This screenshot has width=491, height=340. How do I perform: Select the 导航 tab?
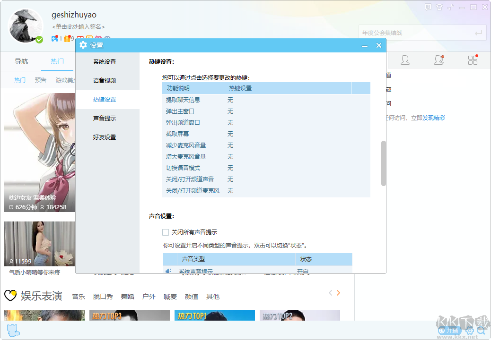tap(21, 61)
